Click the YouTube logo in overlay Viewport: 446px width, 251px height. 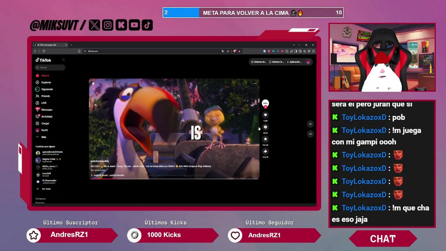coord(134,25)
